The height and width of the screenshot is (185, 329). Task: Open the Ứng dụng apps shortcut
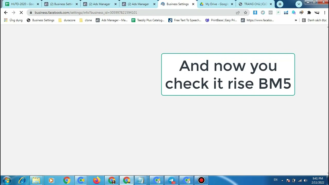[13, 20]
